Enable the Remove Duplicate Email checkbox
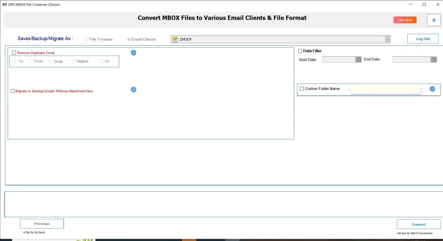The image size is (443, 241). coord(14,52)
